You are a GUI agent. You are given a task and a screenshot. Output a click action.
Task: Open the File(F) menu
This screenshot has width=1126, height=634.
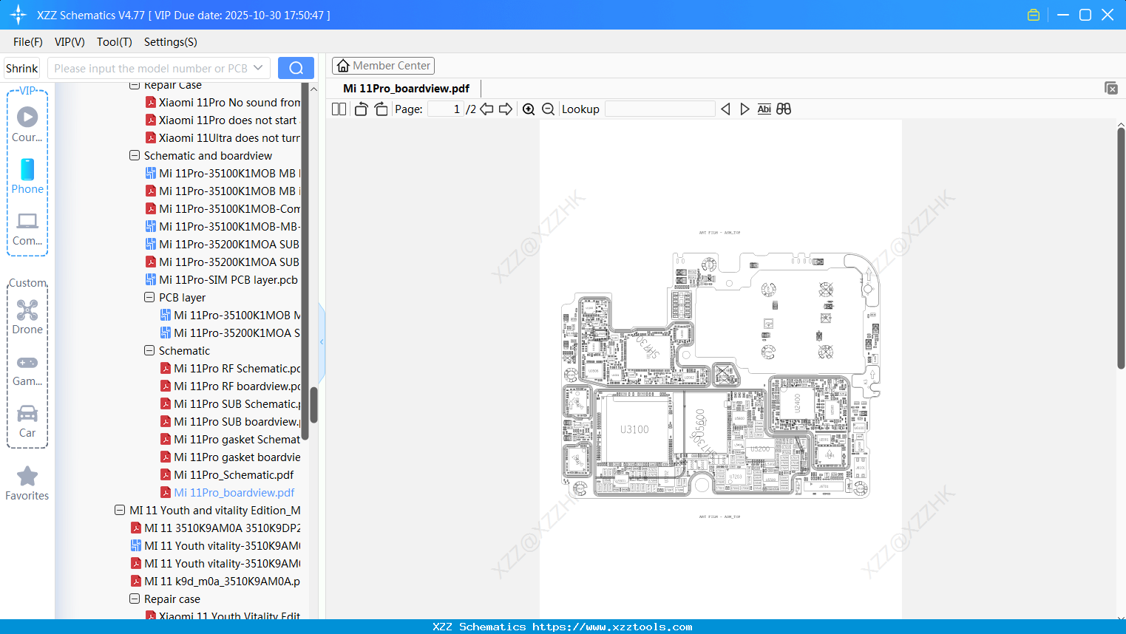coord(28,42)
